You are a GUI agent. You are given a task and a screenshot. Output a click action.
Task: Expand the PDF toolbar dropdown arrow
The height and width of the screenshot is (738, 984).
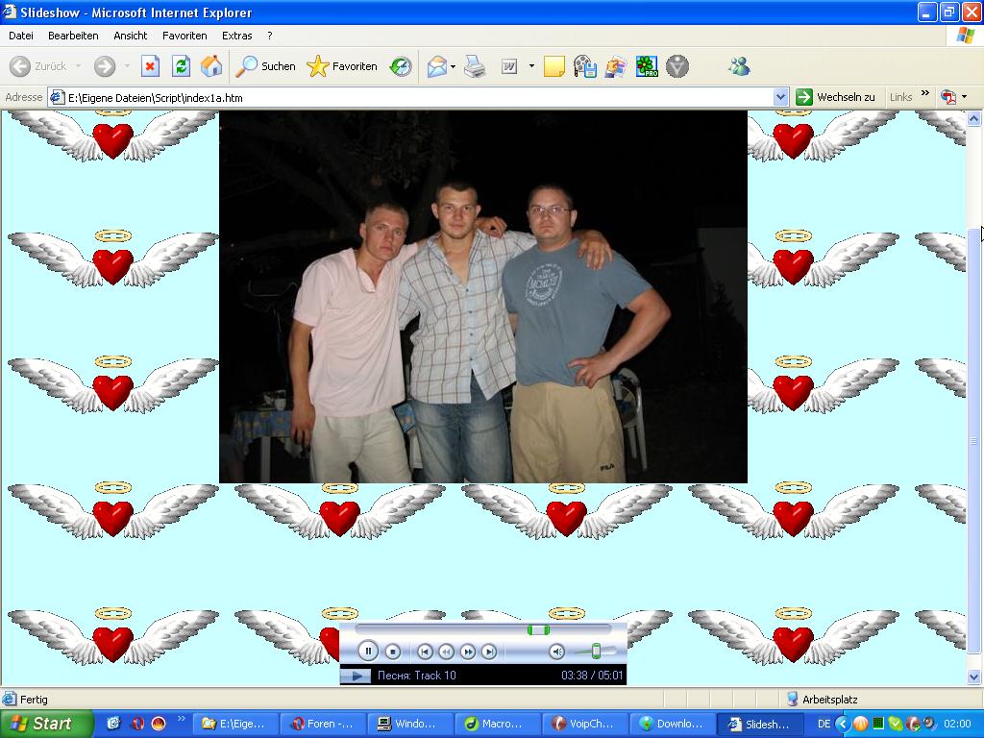964,97
